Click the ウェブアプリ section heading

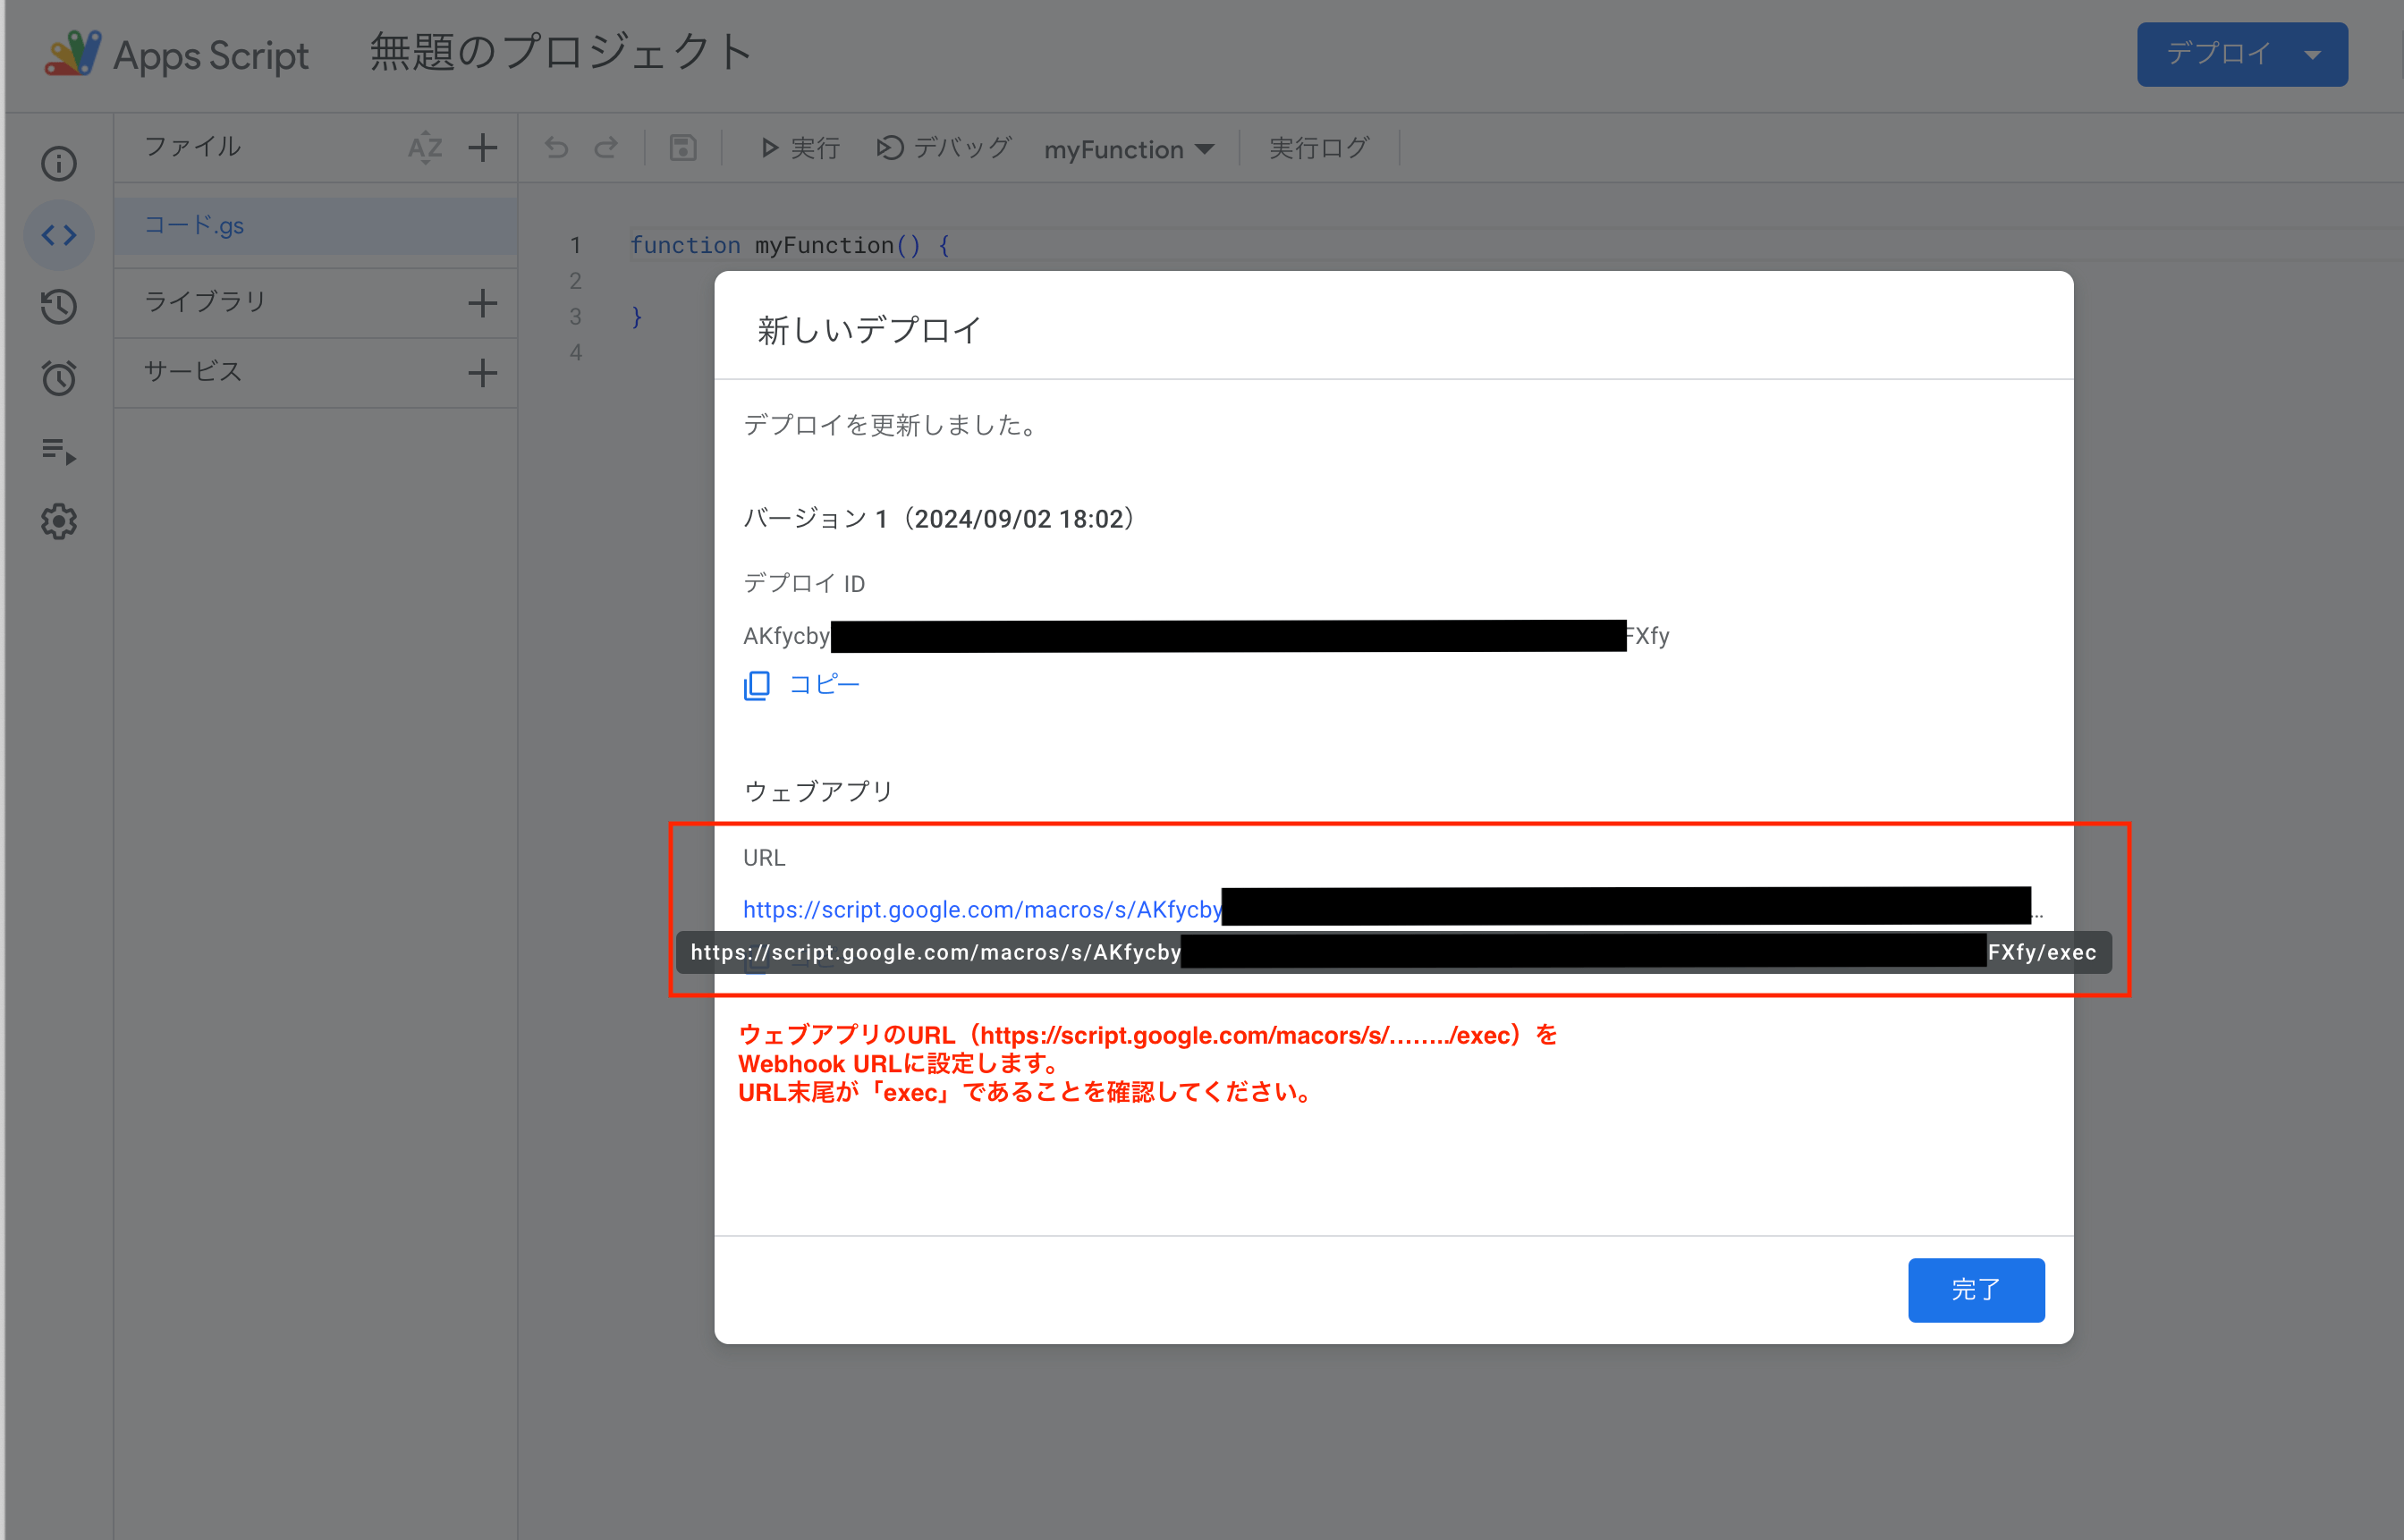[818, 792]
